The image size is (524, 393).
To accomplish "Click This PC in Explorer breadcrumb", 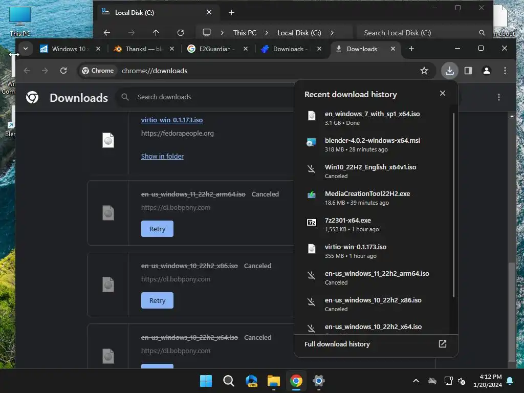I will coord(245,33).
